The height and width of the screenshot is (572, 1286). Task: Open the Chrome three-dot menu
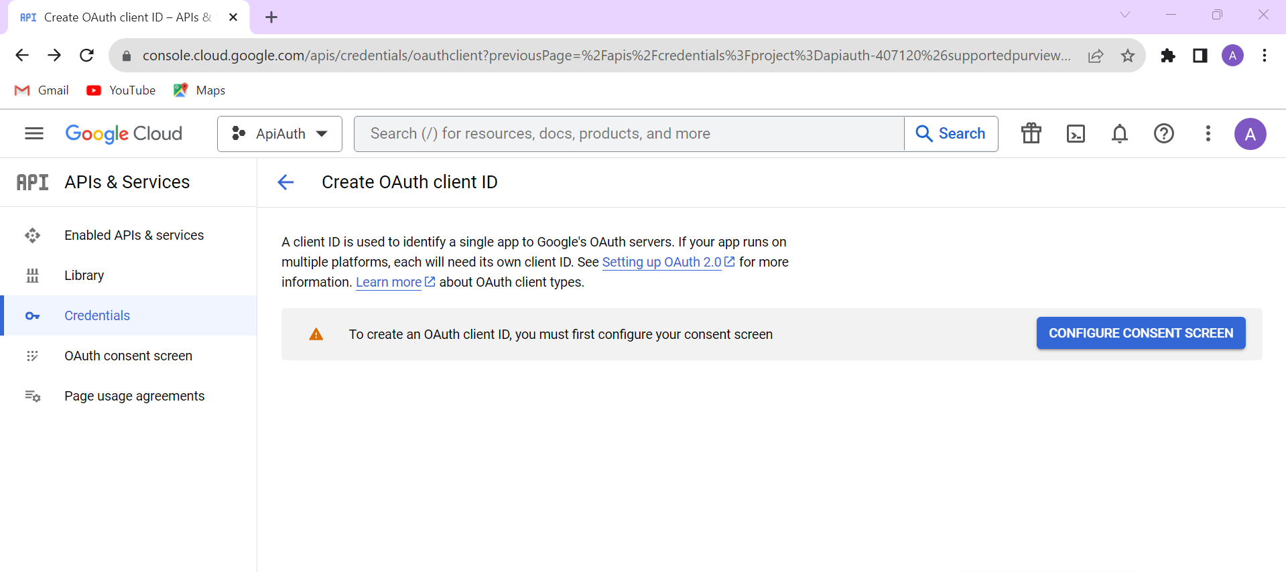click(1265, 56)
